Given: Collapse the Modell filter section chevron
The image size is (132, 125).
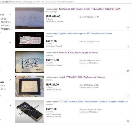Looking at the screenshot, I should [10, 15].
